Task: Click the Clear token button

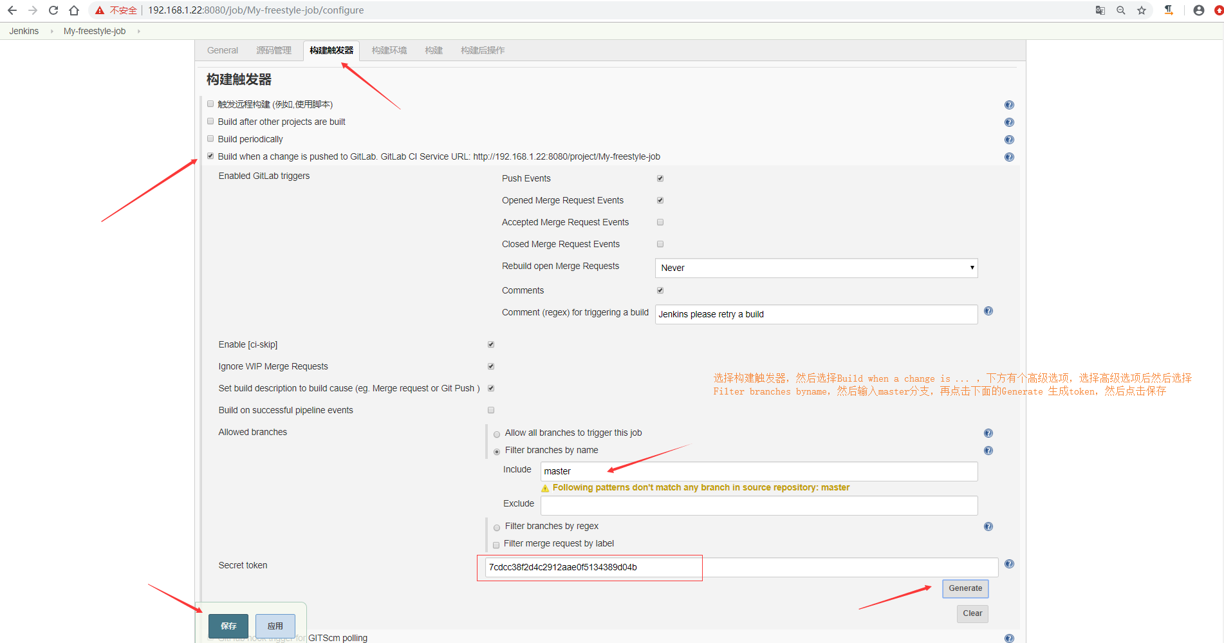Action: [972, 613]
